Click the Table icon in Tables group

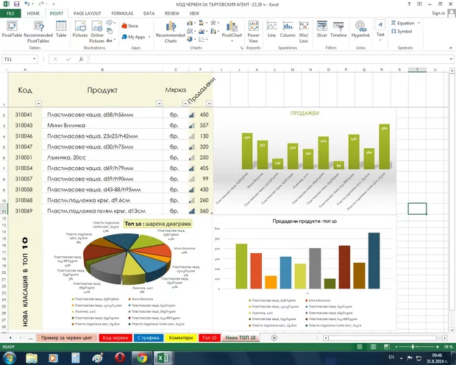point(61,31)
